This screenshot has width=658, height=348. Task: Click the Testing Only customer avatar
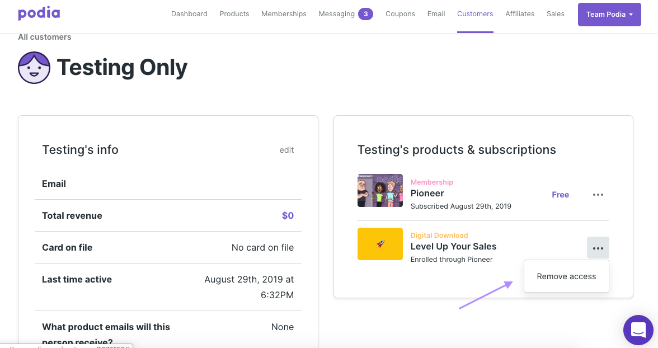34,68
